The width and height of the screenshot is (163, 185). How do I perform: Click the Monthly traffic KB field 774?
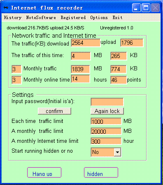point(119,69)
